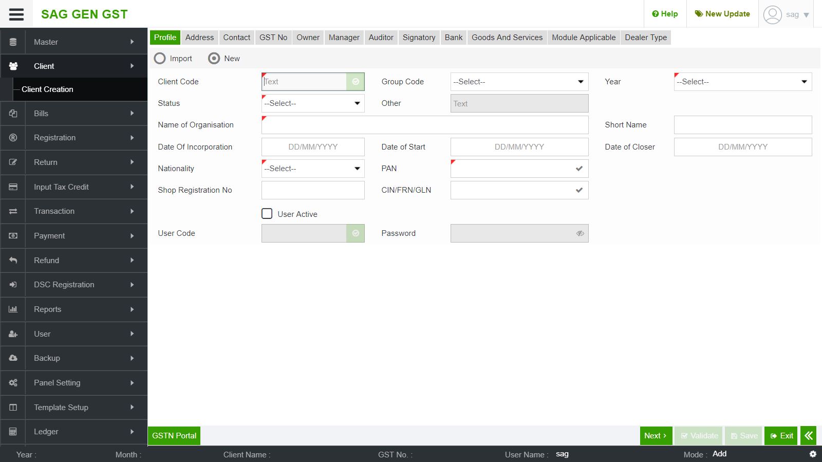This screenshot has height=462, width=822.
Task: Click the Return sidebar edit icon
Action: point(13,162)
